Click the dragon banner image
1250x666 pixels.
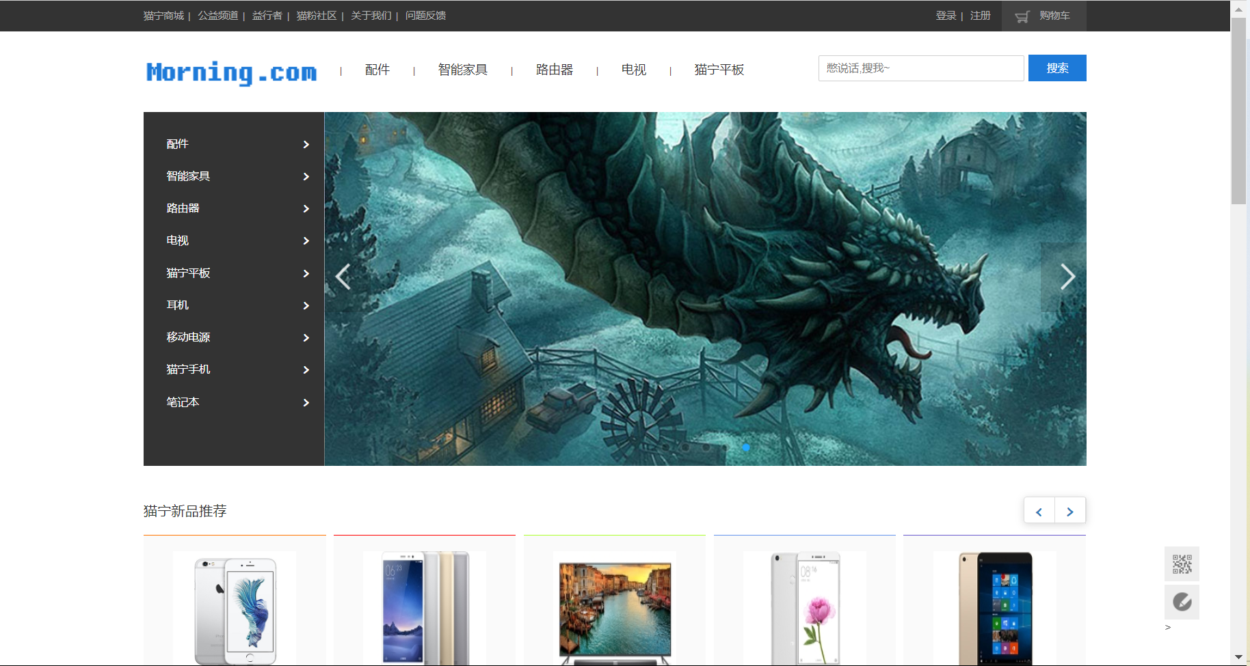coord(705,289)
